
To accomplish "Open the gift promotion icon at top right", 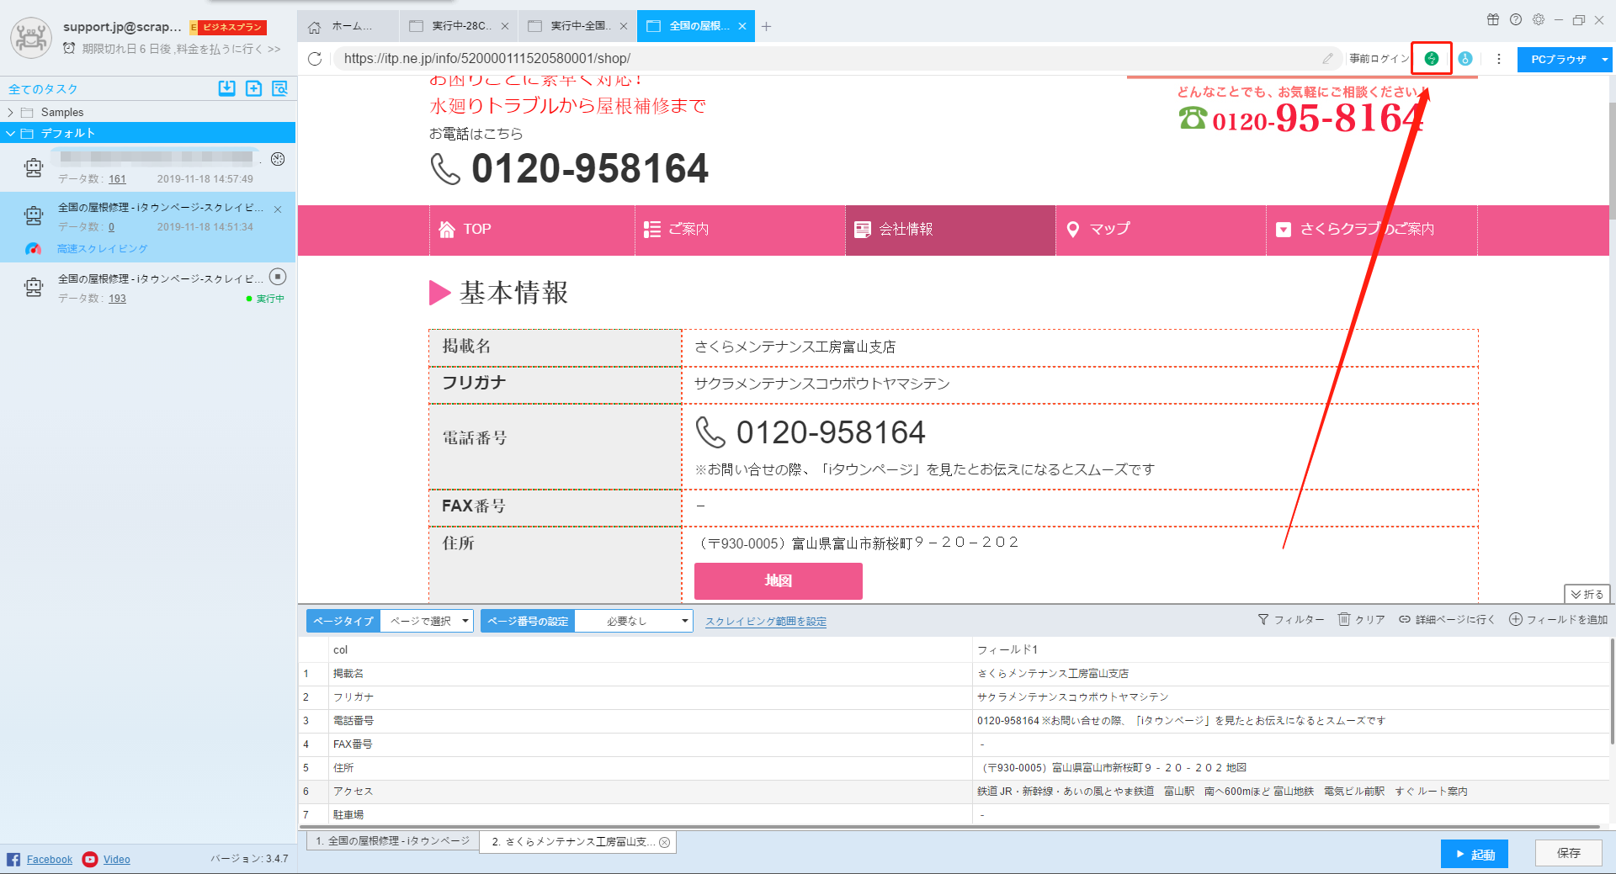I will click(x=1494, y=19).
